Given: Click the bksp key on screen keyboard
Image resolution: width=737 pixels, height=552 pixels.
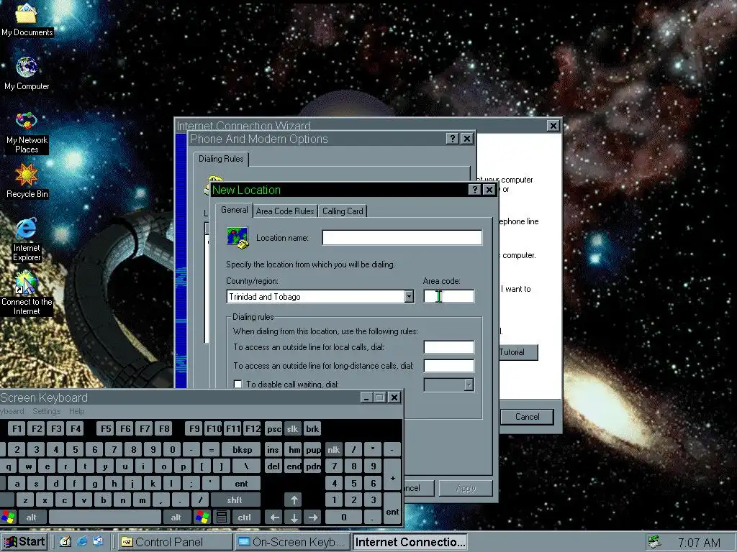Looking at the screenshot, I should pyautogui.click(x=242, y=450).
